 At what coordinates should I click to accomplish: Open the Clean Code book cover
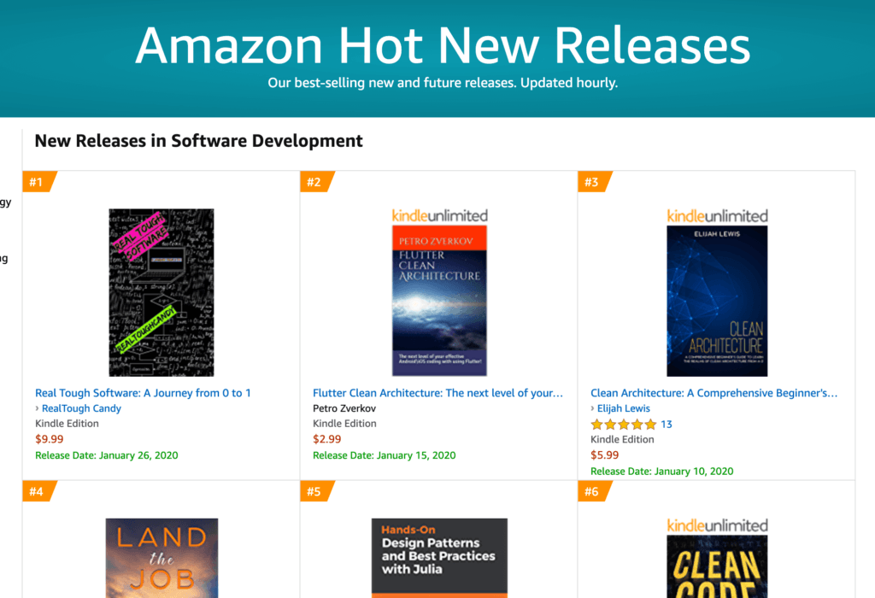tap(717, 566)
